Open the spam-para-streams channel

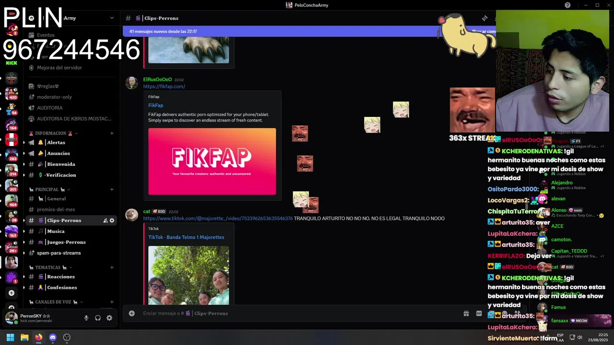coord(59,253)
